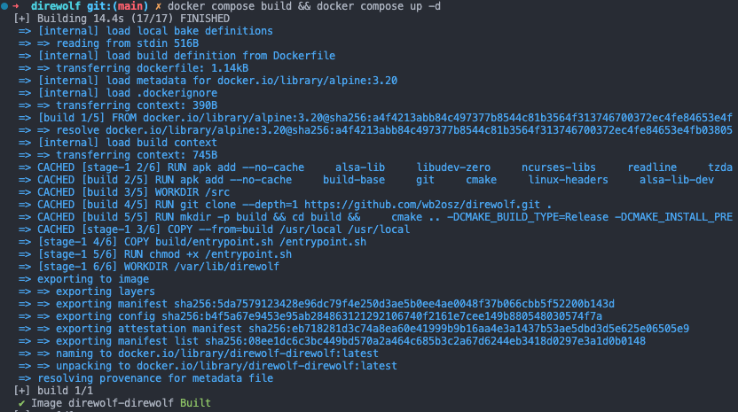This screenshot has height=412, width=738.
Task: Click the RUN chmod +x /entrypoint.sh line
Action: (x=165, y=254)
